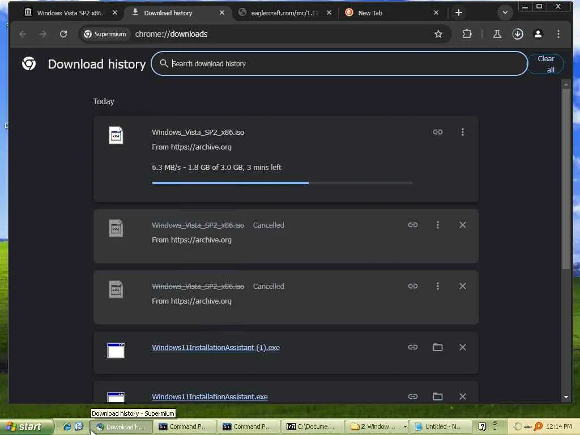This screenshot has height=435, width=580.
Task: Close the eaglercraft.com tab
Action: [x=329, y=12]
